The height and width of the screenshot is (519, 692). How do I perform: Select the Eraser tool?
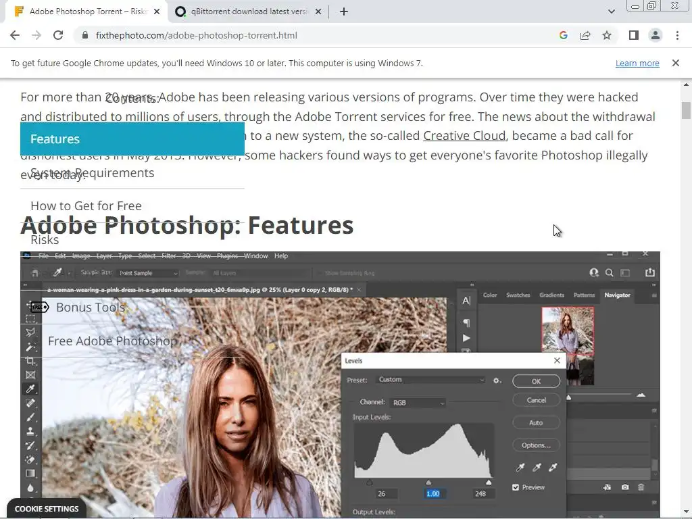pyautogui.click(x=30, y=460)
